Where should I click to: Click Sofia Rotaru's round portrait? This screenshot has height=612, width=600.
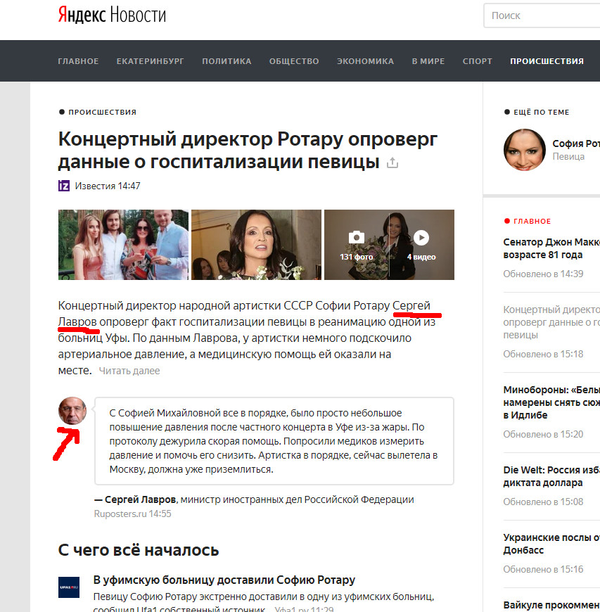tap(524, 150)
